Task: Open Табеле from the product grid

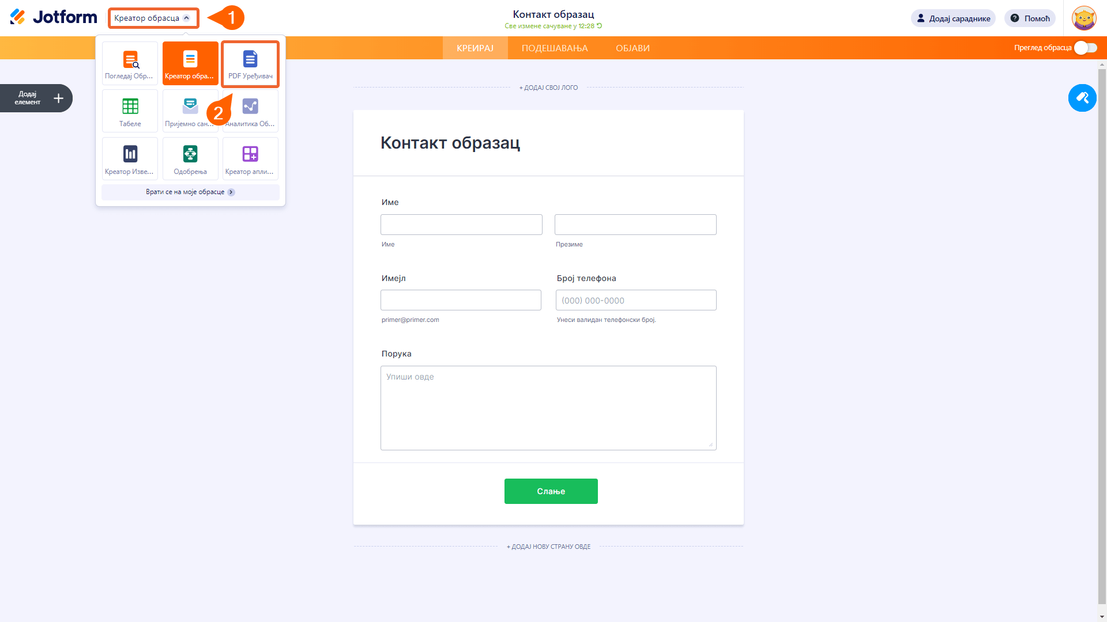Action: (x=130, y=111)
